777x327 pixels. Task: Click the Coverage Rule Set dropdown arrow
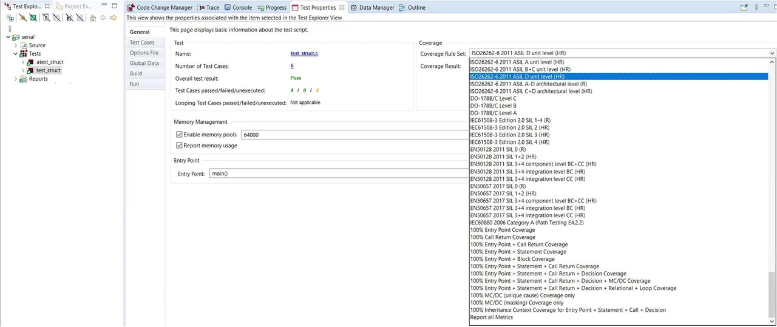772,53
